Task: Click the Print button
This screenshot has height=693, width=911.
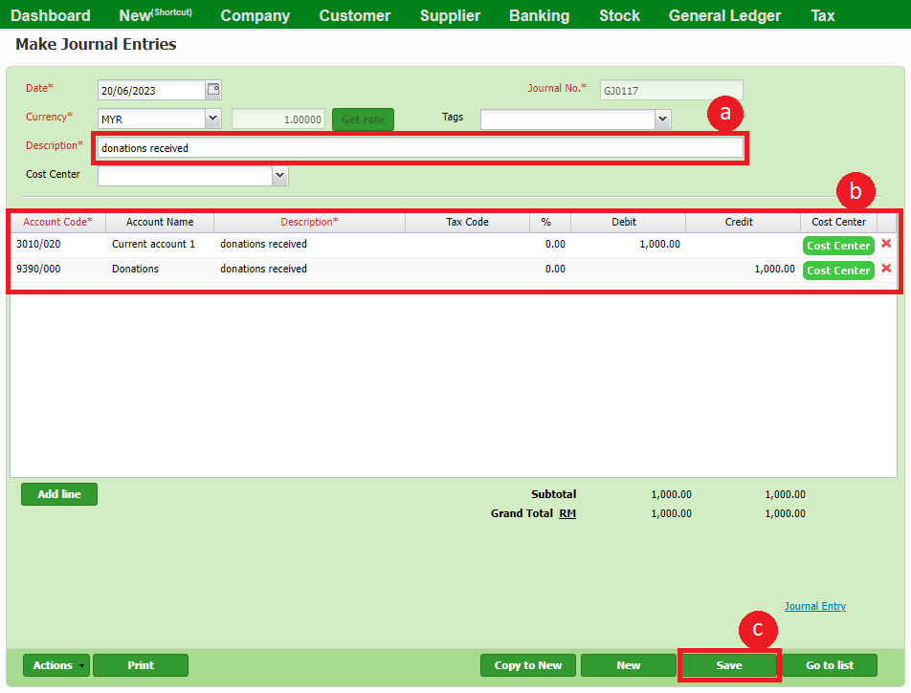Action: 141,665
